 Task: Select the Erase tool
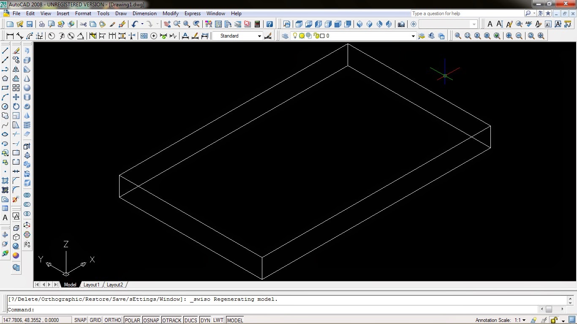(x=16, y=51)
